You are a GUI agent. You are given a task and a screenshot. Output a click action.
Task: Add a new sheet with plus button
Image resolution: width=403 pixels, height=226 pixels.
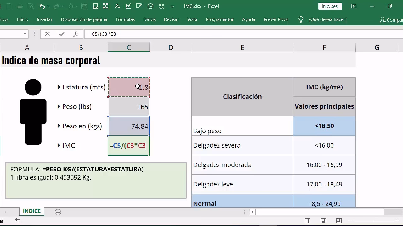58,212
